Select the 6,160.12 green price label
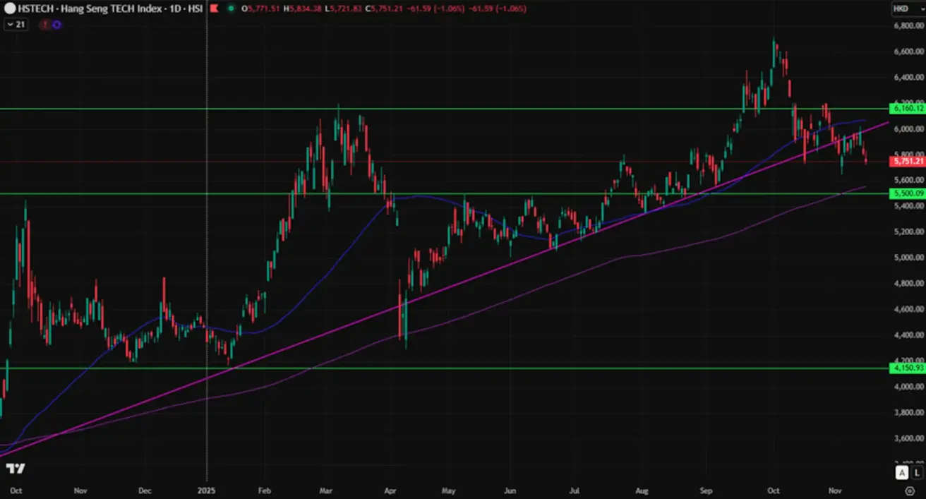Screen dimensions: 926x499 click(x=908, y=109)
